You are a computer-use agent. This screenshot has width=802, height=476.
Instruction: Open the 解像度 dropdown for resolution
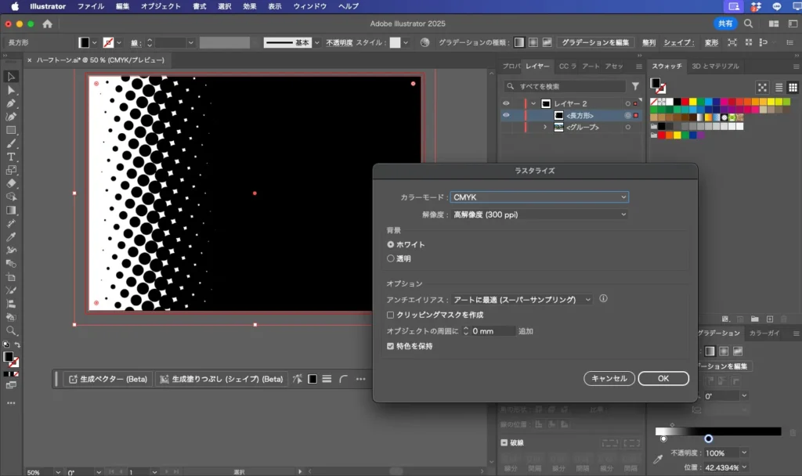(539, 214)
